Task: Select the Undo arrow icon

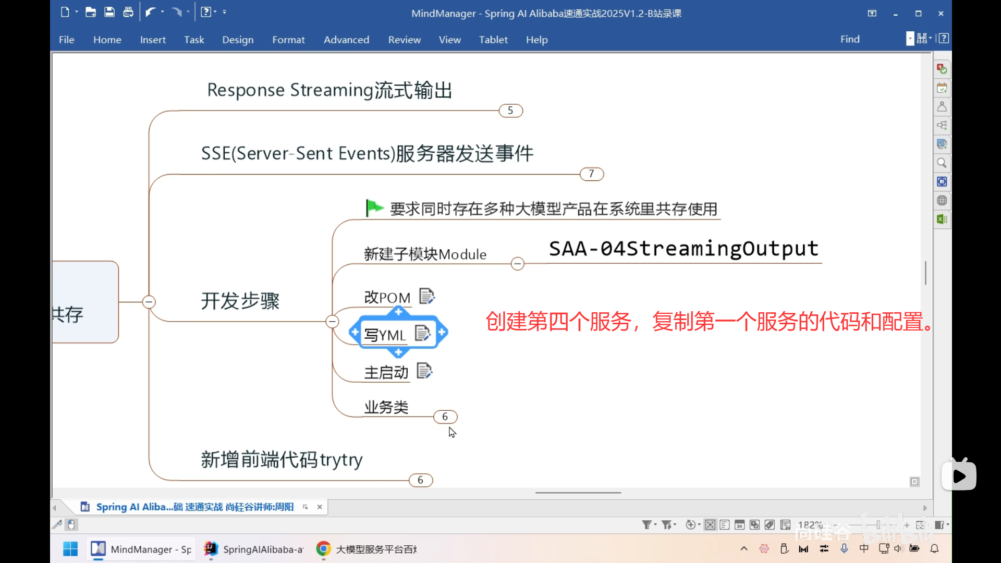Action: pyautogui.click(x=150, y=11)
